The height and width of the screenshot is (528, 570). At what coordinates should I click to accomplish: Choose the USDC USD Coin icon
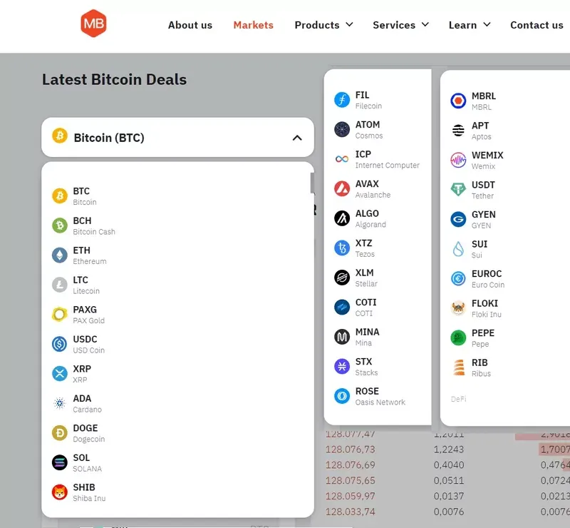(x=60, y=344)
